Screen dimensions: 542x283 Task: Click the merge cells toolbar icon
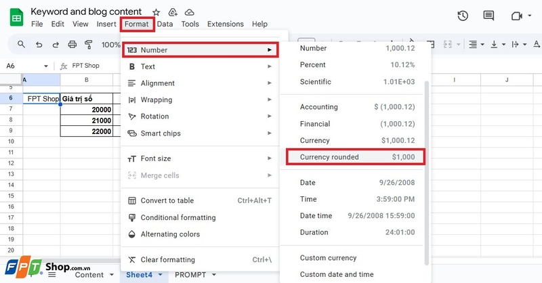tap(448, 44)
